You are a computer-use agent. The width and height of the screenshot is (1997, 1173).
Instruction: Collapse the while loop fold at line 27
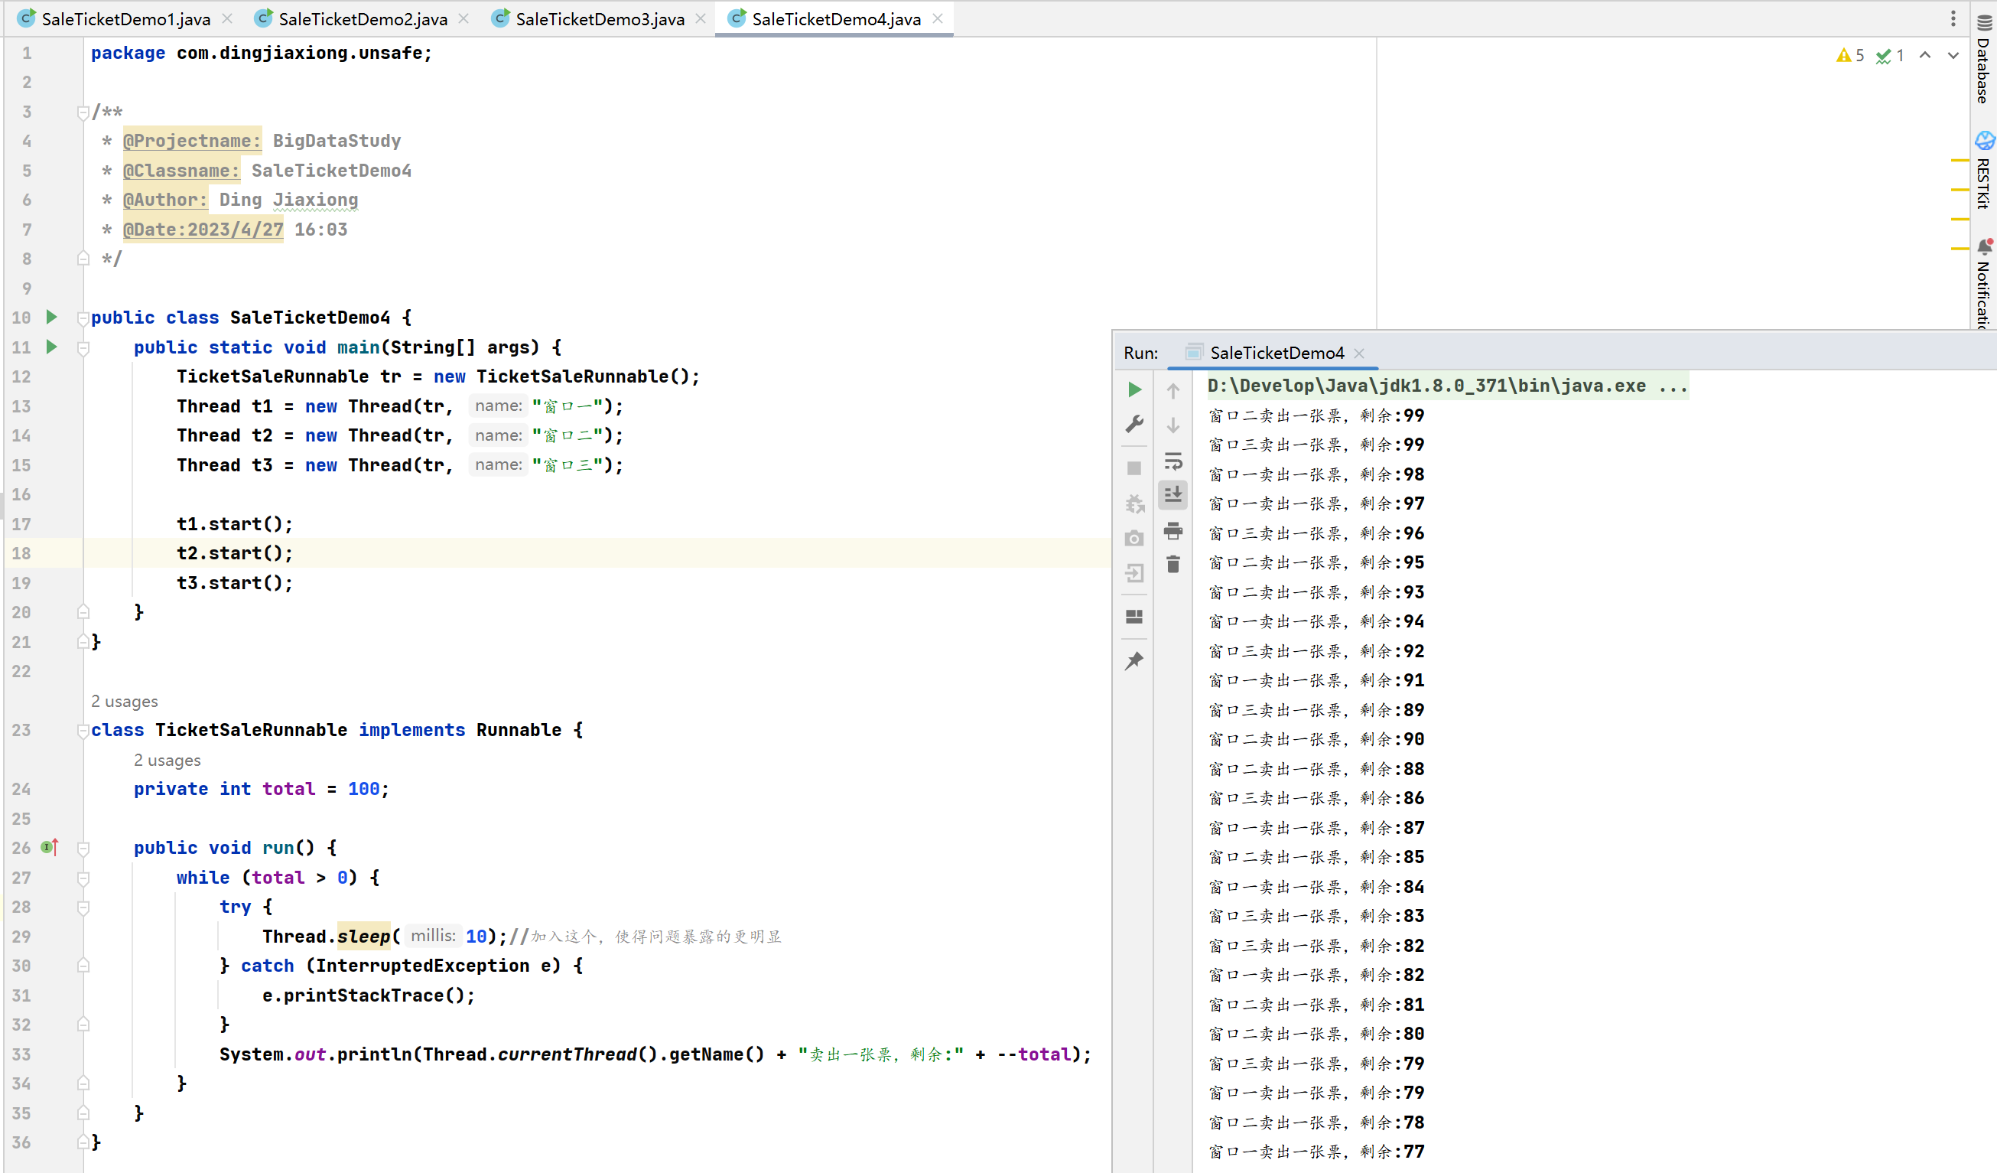click(x=83, y=878)
